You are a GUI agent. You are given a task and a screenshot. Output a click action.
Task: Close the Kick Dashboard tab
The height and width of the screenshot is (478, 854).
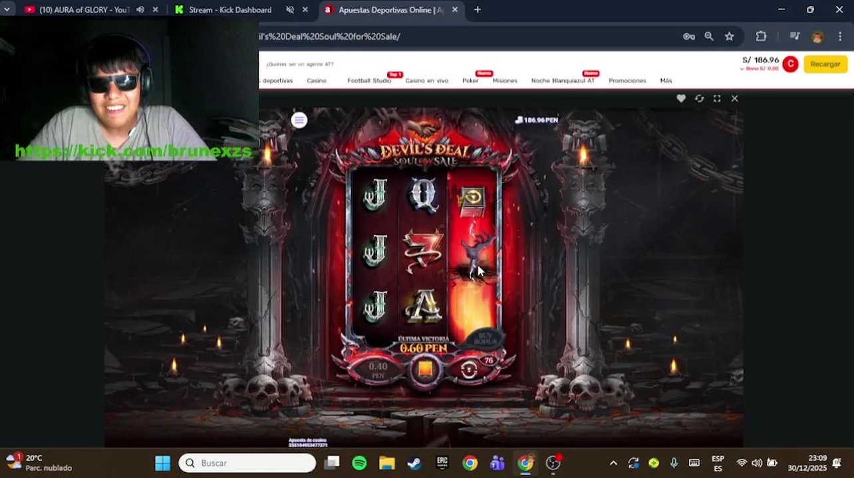[x=305, y=10]
